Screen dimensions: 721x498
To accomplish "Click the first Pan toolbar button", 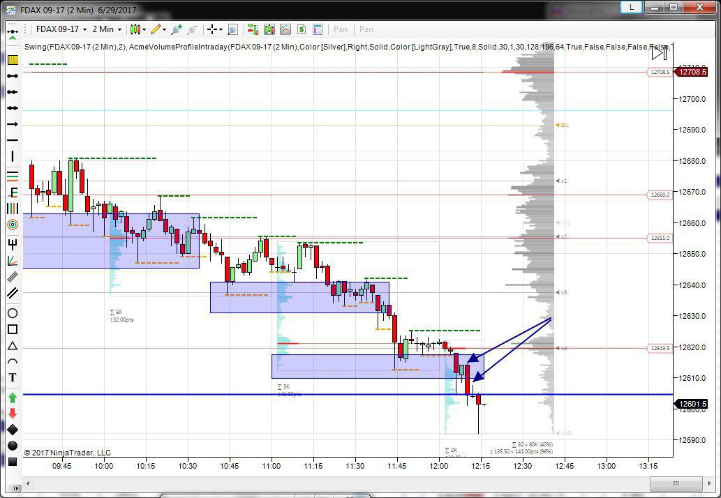I will point(341,29).
